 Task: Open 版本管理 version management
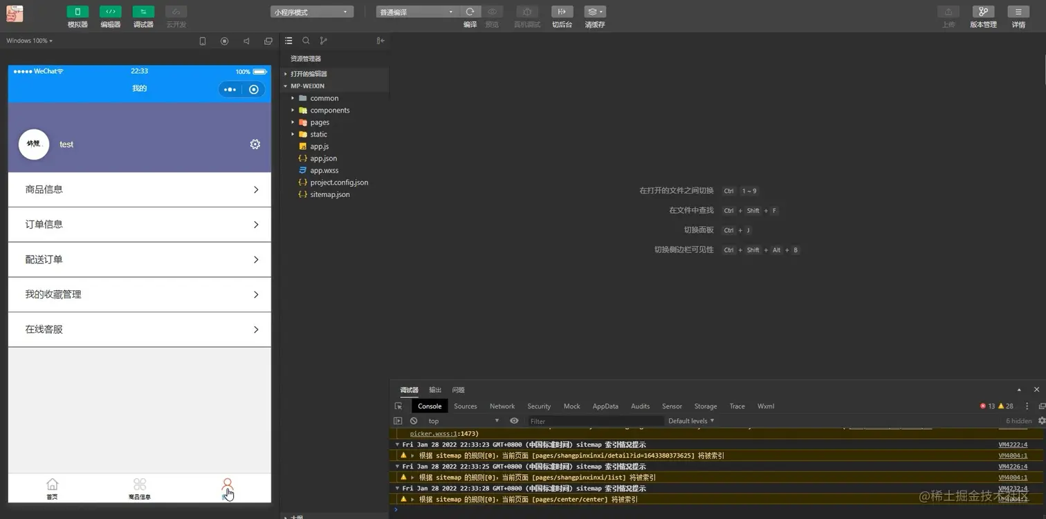983,12
